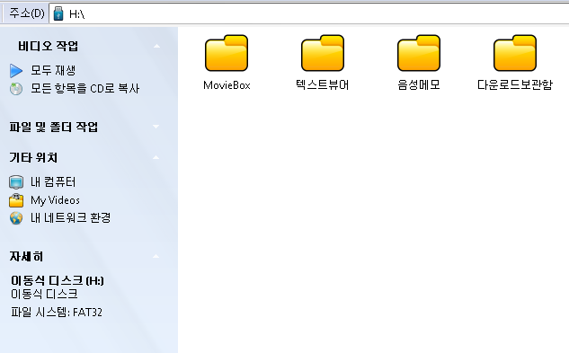The width and height of the screenshot is (569, 353).
Task: Open the 텍스트뷰어 folder icon
Action: click(x=323, y=53)
